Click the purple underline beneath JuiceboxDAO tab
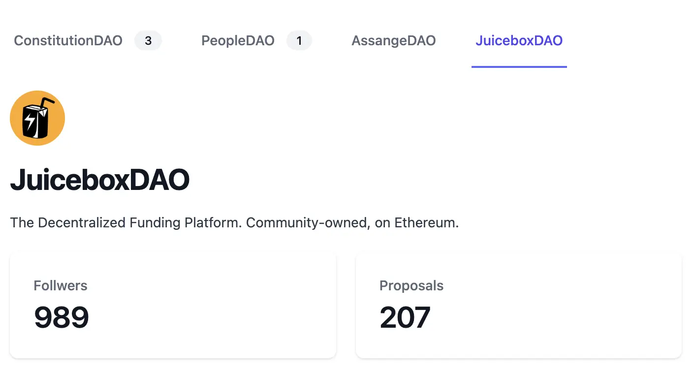The width and height of the screenshot is (693, 372). 519,66
